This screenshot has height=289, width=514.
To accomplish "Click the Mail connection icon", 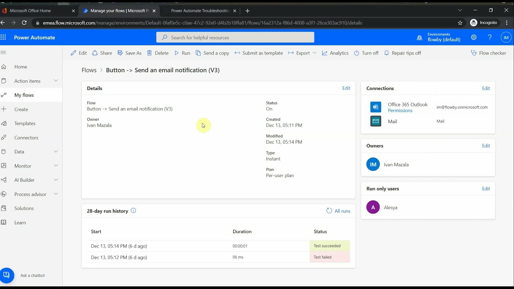I will point(375,121).
